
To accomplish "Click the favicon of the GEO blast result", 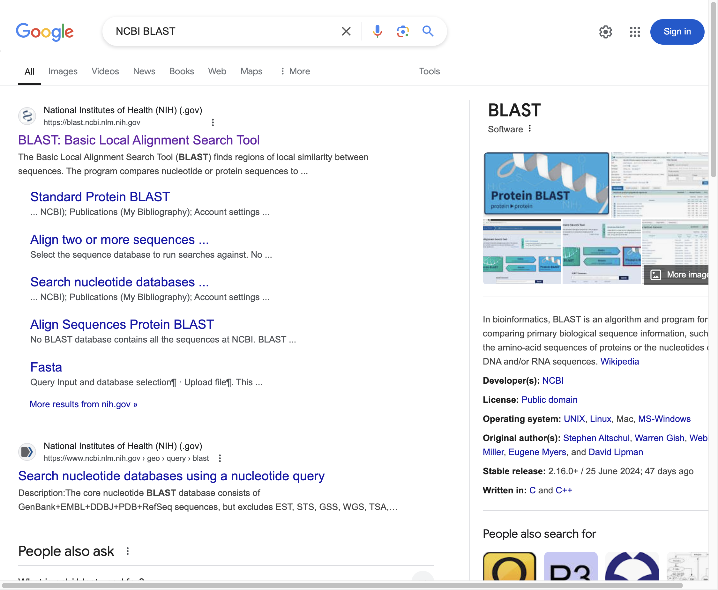I will coord(27,452).
